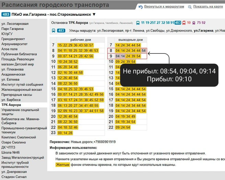The height and width of the screenshot is (180, 225).
Task: Select stop Комплекс Смолинский
Action: tap(19, 137)
